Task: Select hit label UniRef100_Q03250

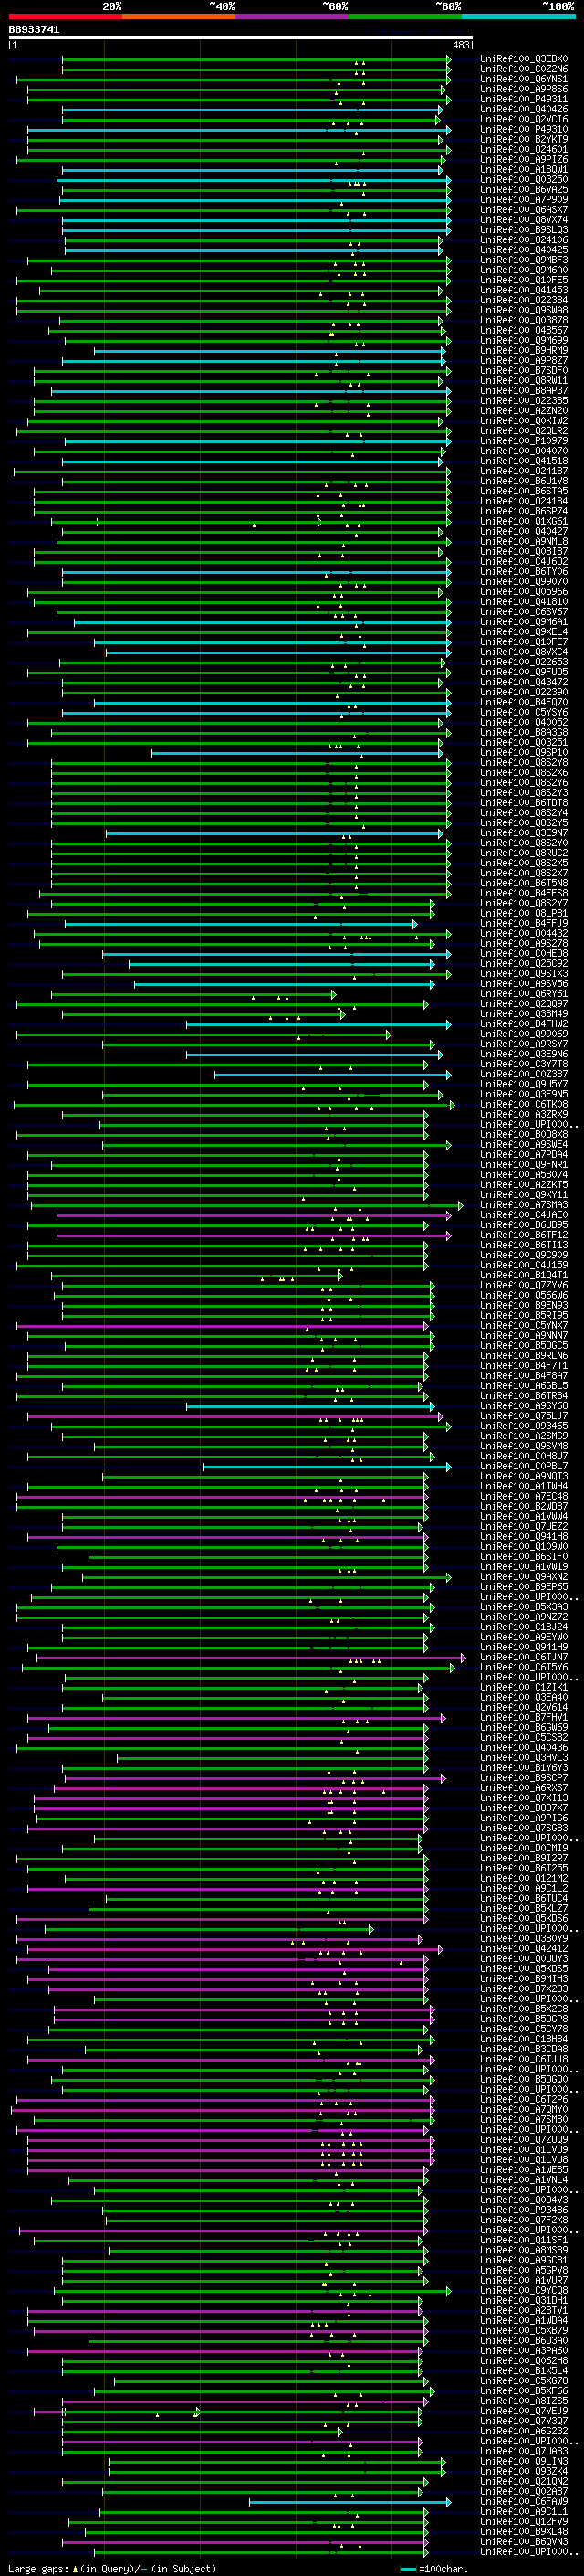Action: point(524,179)
